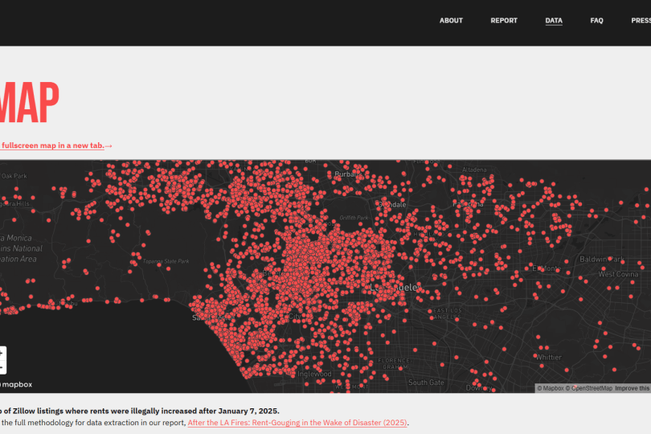Click the Baldwin Park map label
The height and width of the screenshot is (434, 651).
(x=602, y=259)
